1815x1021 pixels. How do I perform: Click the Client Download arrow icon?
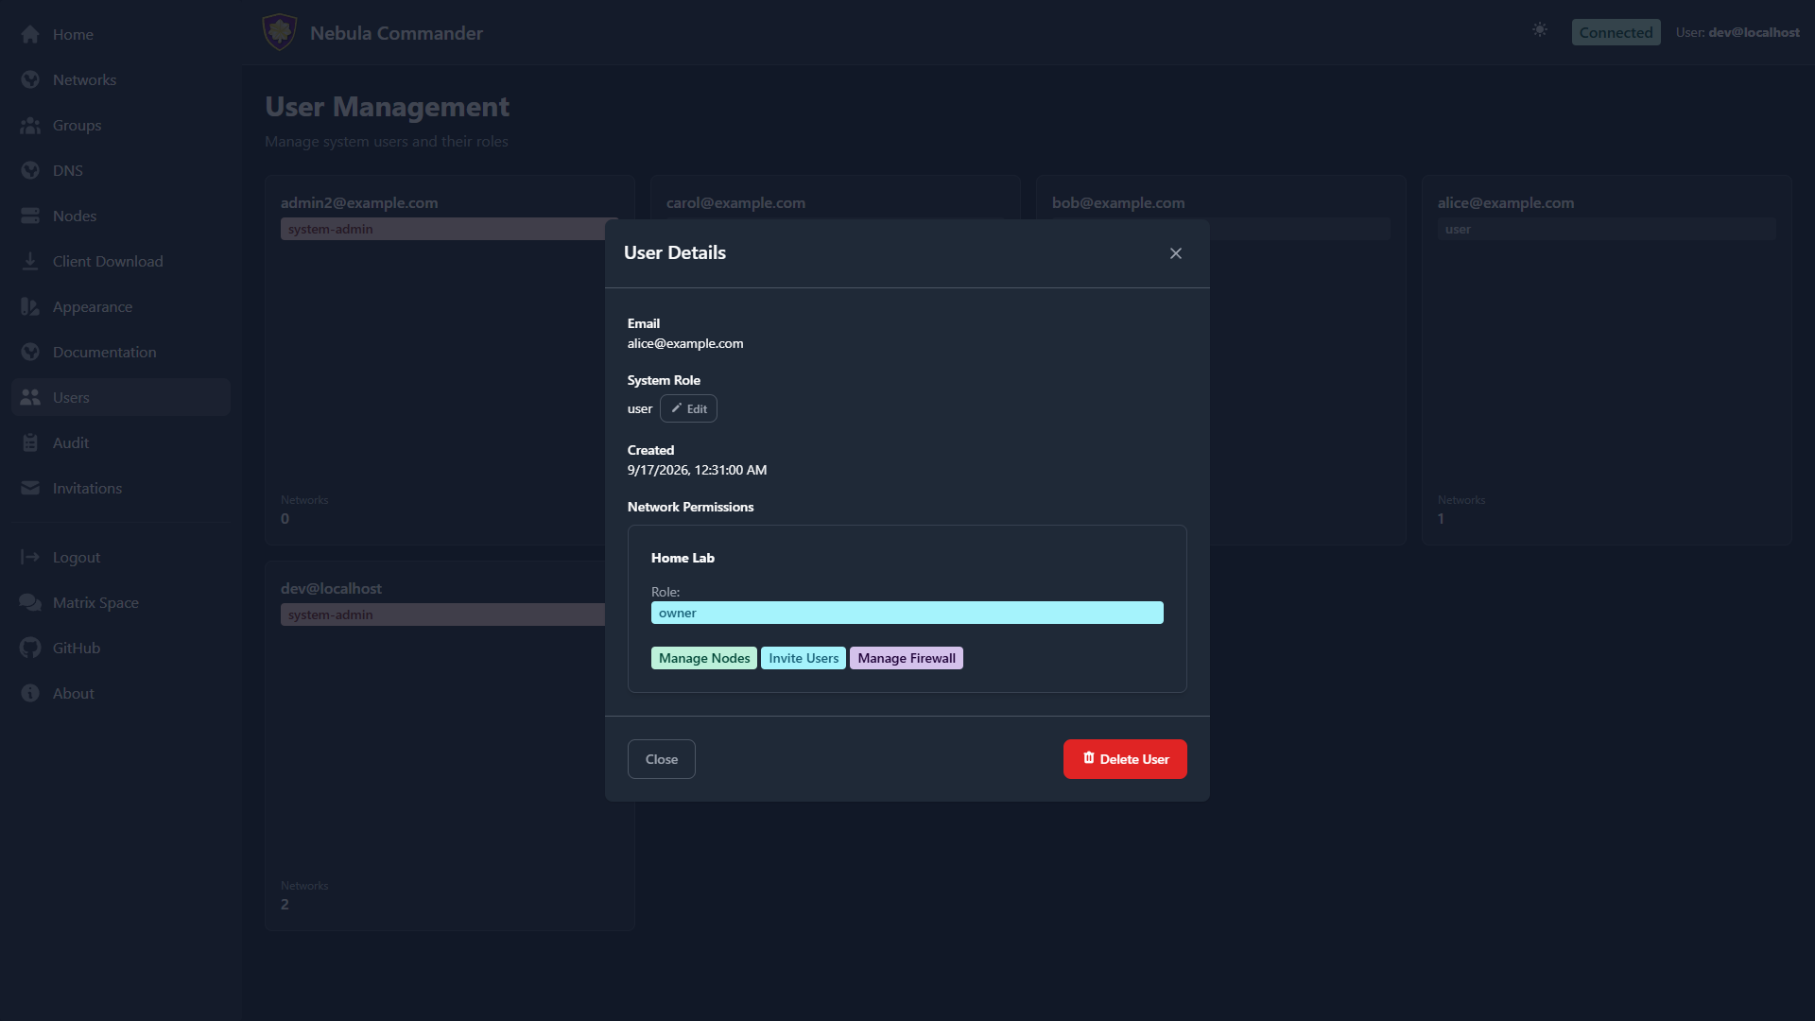(x=30, y=261)
